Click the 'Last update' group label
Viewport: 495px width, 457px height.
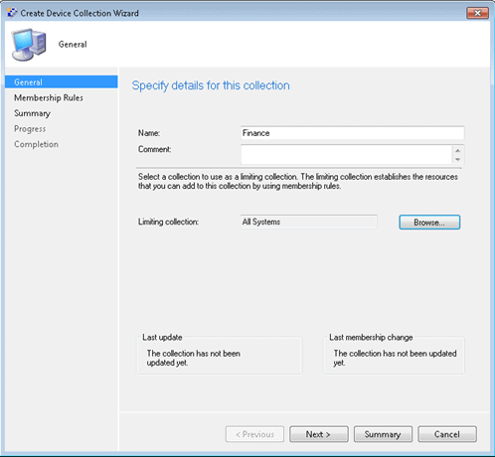tap(162, 338)
